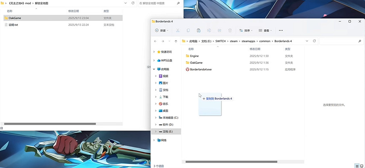Select 音乐 in the sidebar
Screen dimensions: 365x168
click(x=164, y=104)
